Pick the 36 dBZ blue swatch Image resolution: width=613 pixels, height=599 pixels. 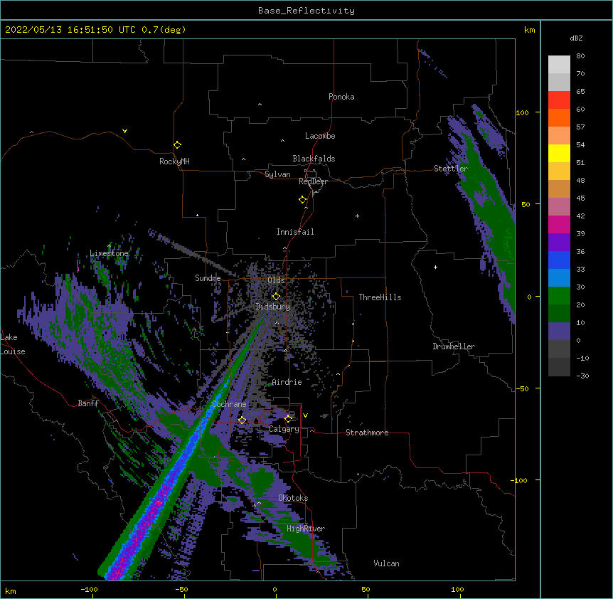coord(559,260)
